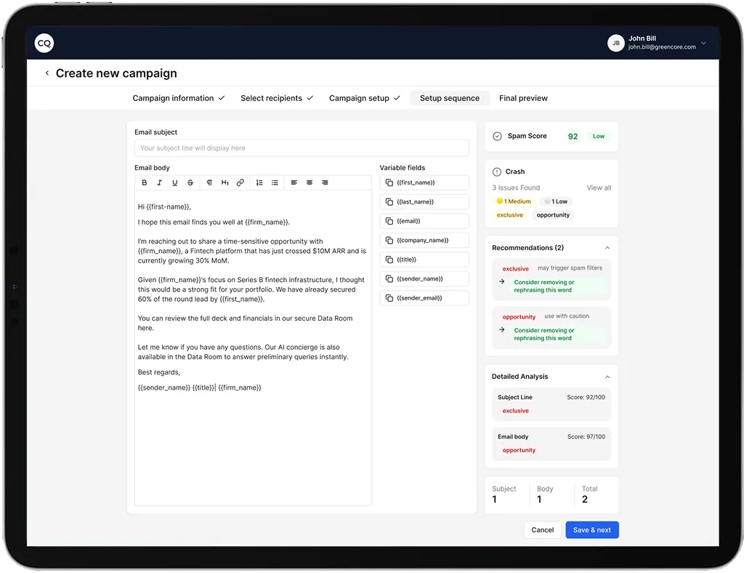Apply Heading 1 style from the toolbar

click(x=225, y=183)
